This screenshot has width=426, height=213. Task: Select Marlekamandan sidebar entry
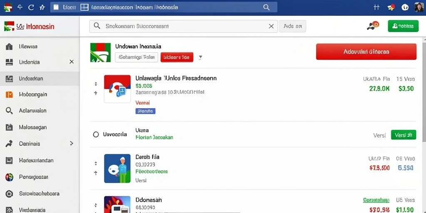pyautogui.click(x=40, y=161)
